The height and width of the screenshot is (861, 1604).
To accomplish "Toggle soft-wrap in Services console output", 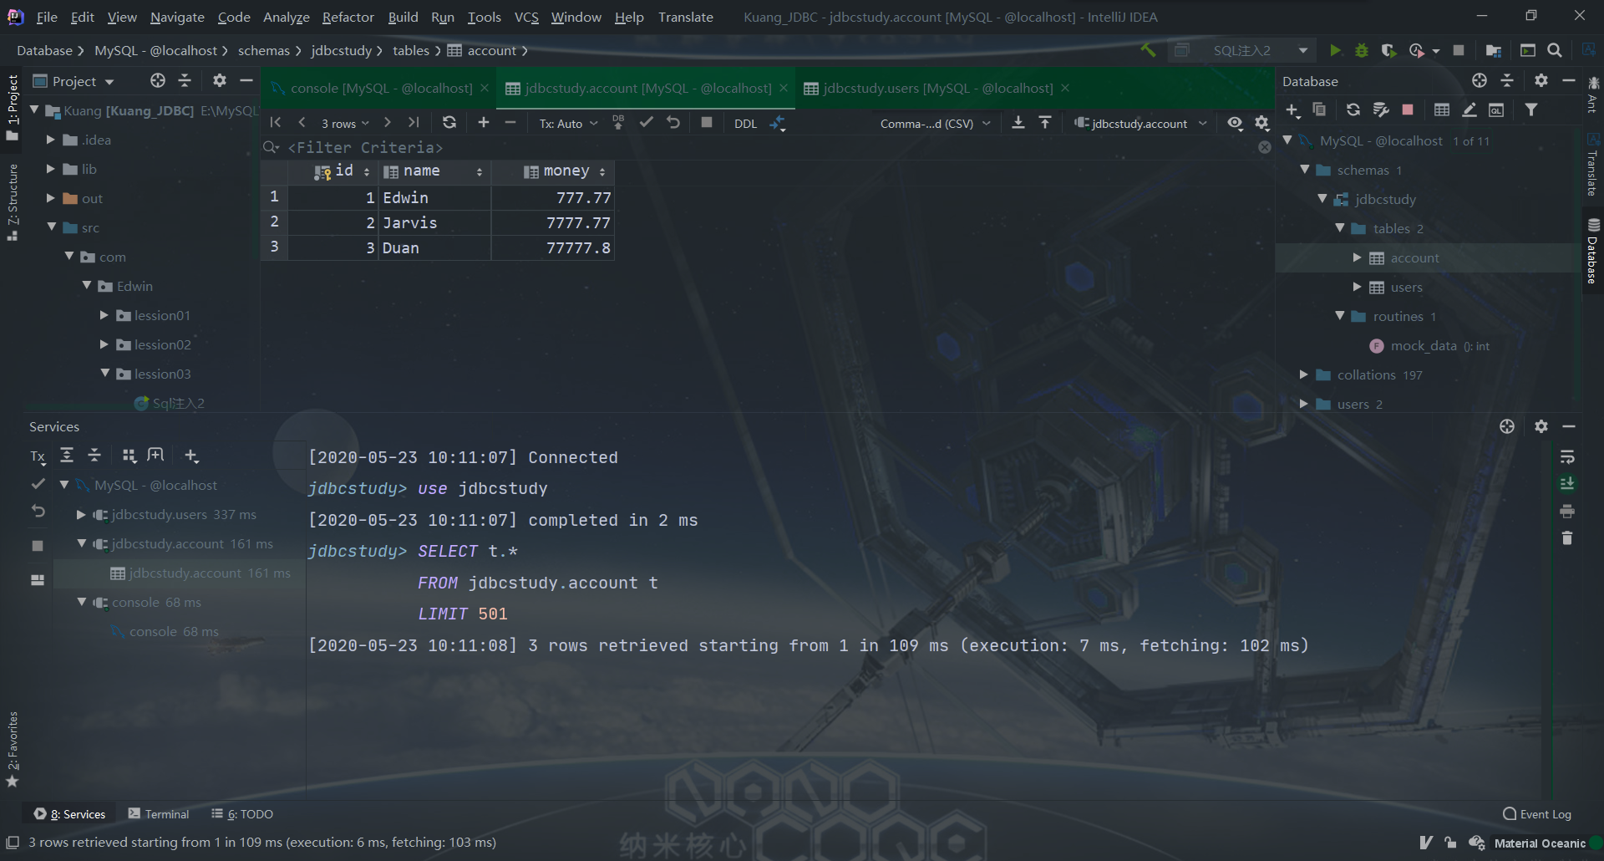I will point(1567,457).
